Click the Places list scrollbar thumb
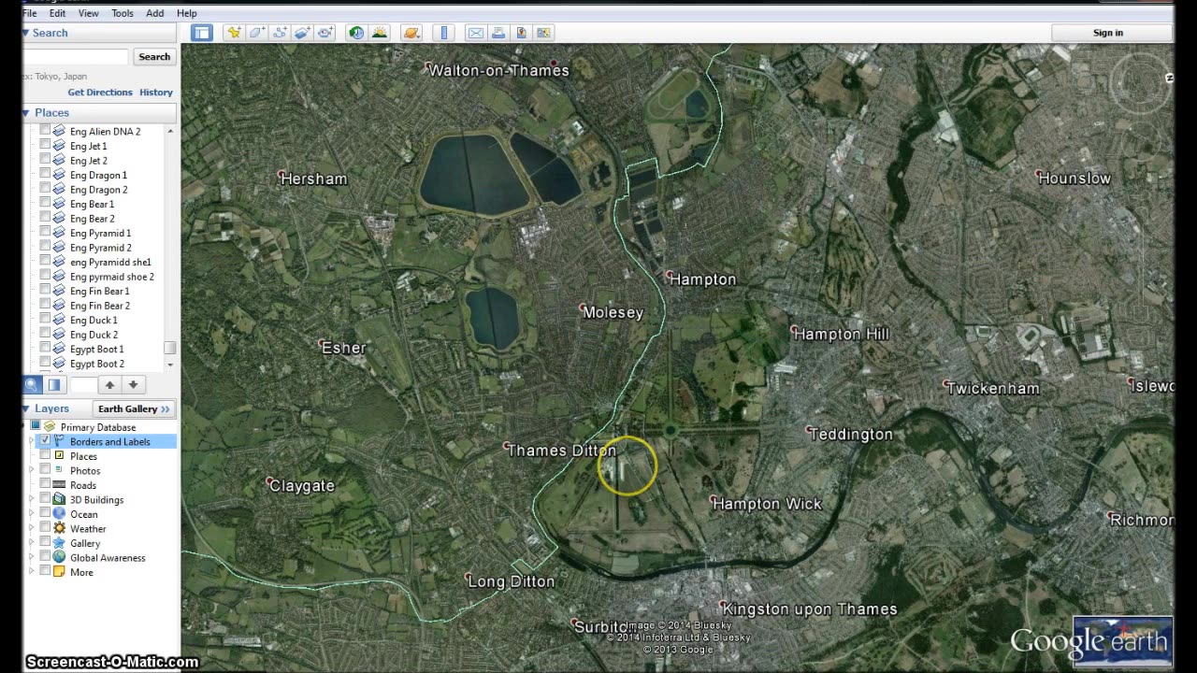Screen dimensions: 1197x673 coord(169,349)
